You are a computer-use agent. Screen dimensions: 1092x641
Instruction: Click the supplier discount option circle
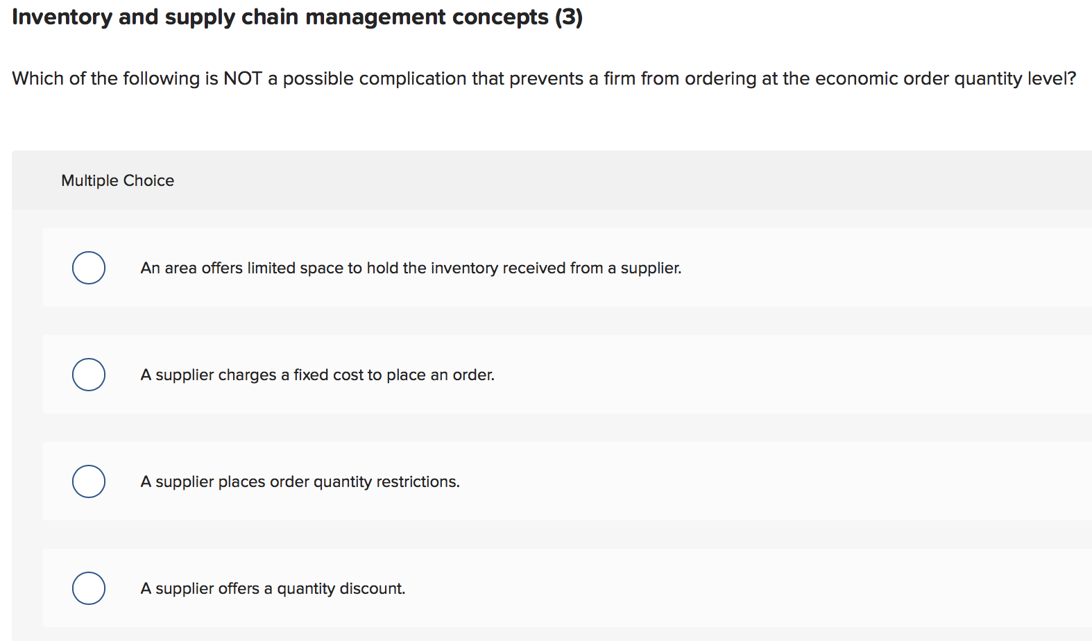coord(88,588)
